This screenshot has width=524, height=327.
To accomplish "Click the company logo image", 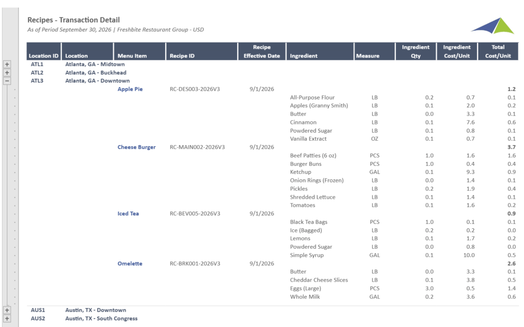I will (492, 26).
